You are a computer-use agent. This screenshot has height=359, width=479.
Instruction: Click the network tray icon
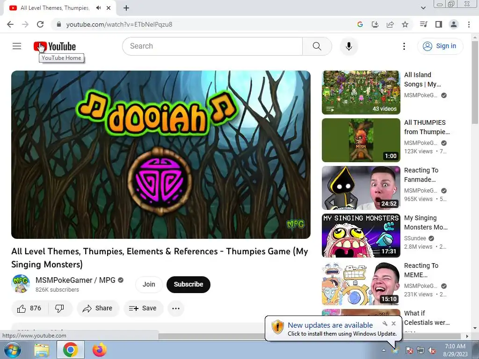pyautogui.click(x=421, y=351)
